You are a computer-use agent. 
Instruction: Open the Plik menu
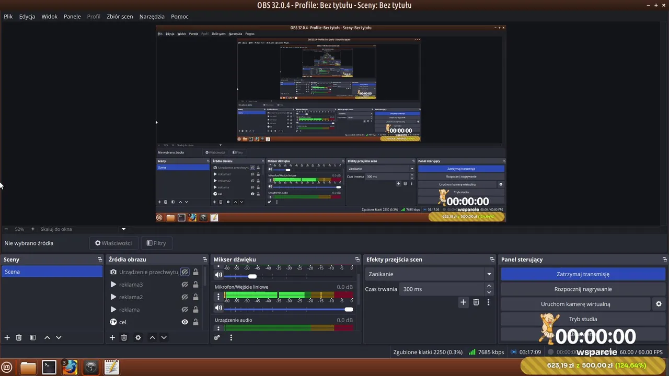pos(8,17)
